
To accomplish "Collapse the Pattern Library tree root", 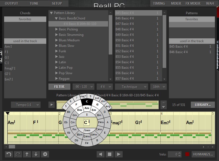I will pos(51,13).
